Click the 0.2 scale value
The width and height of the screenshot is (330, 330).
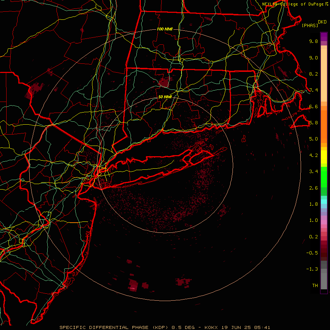[313, 237]
